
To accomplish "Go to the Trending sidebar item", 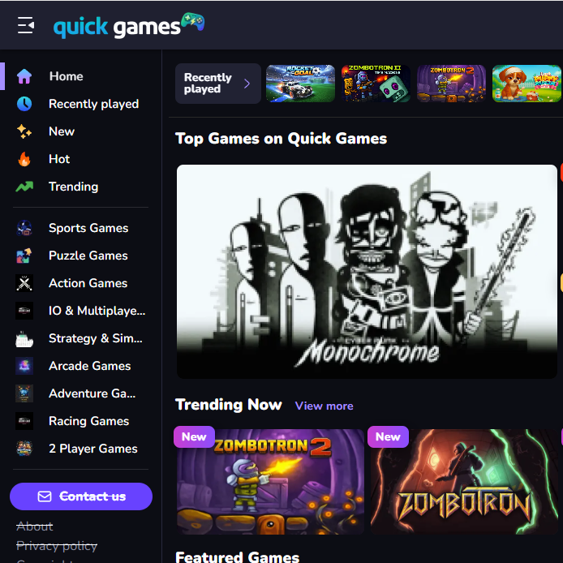I will coord(74,187).
